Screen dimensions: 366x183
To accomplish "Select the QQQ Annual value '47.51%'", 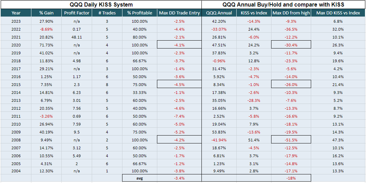I will (219, 45).
